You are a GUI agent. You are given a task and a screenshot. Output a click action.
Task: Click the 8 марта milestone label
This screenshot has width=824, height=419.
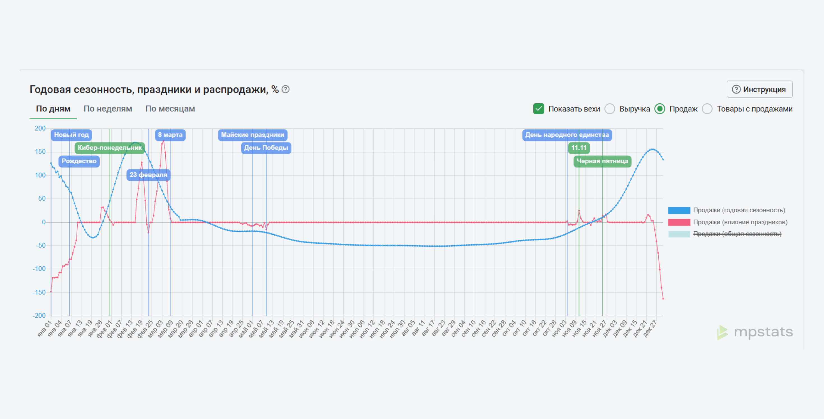pyautogui.click(x=170, y=135)
